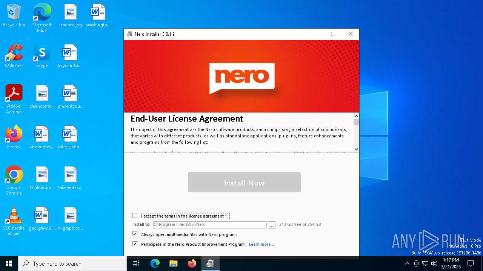
Task: Click the 213 GB free of 254 GB text
Action: point(300,224)
